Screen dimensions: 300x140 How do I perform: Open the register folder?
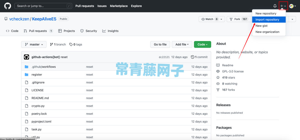pyautogui.click(x=37, y=75)
